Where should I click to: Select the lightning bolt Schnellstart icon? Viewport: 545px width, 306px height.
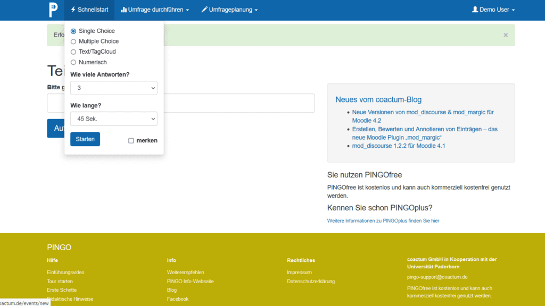click(72, 9)
